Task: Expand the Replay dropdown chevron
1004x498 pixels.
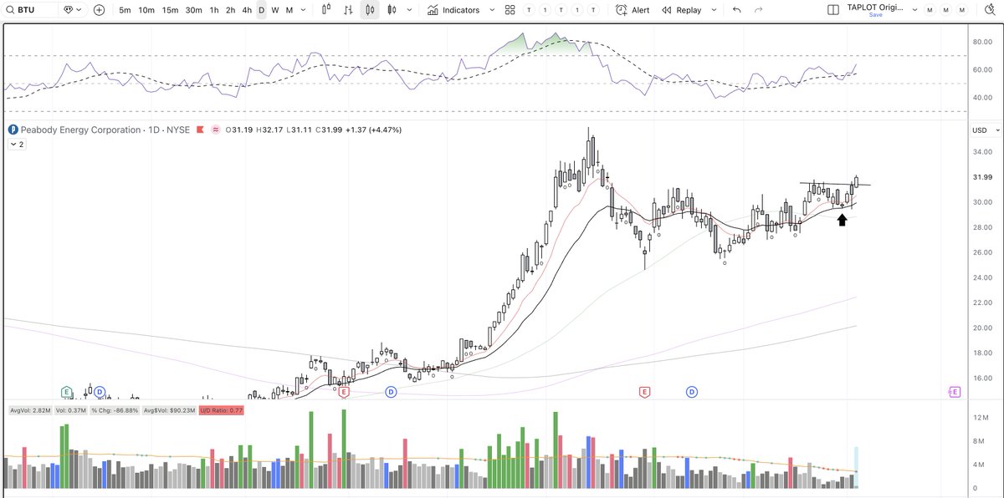Action: (x=712, y=10)
